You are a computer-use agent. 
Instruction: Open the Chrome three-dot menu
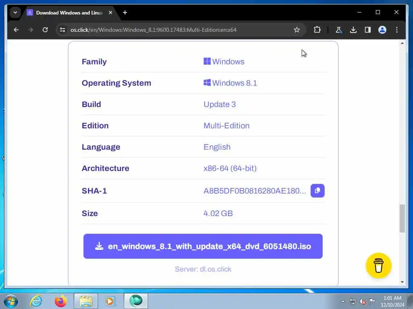[397, 30]
